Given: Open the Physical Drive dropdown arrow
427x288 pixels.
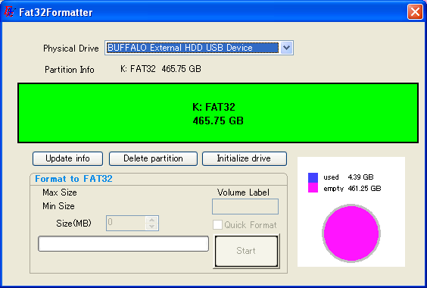Looking at the screenshot, I should (x=286, y=48).
